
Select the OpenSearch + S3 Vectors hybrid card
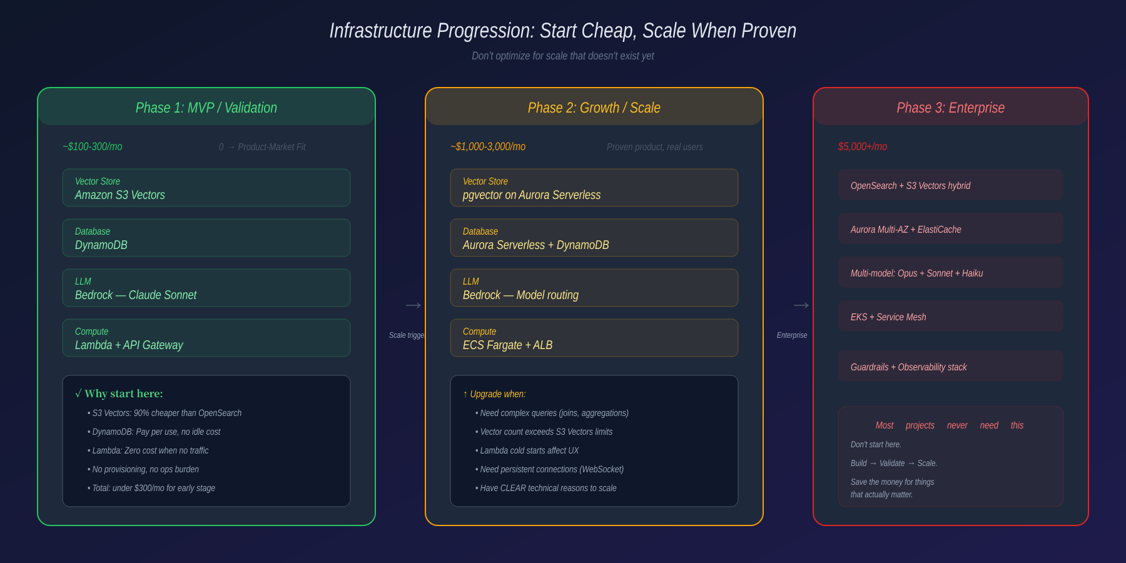coord(951,185)
